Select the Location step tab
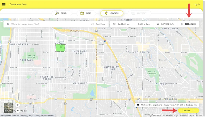This screenshot has height=117, width=205. [x=112, y=13]
